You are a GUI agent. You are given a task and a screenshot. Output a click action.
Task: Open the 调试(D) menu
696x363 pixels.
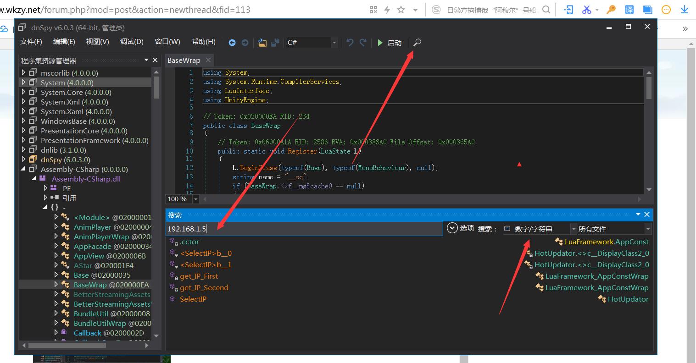pos(132,42)
